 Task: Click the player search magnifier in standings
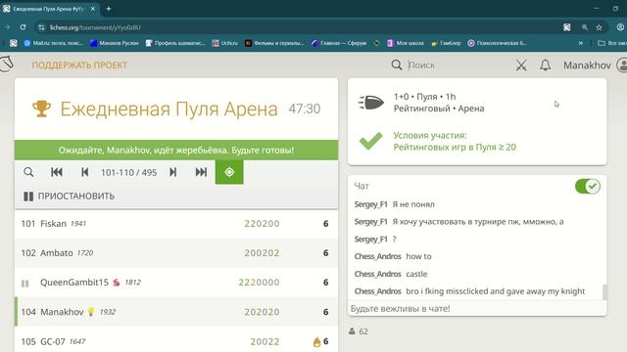[28, 172]
